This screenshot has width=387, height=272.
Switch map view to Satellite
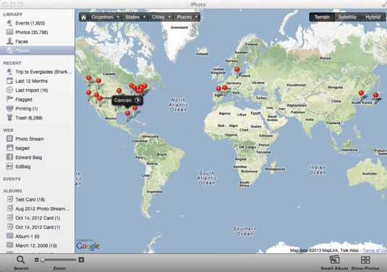click(x=347, y=17)
